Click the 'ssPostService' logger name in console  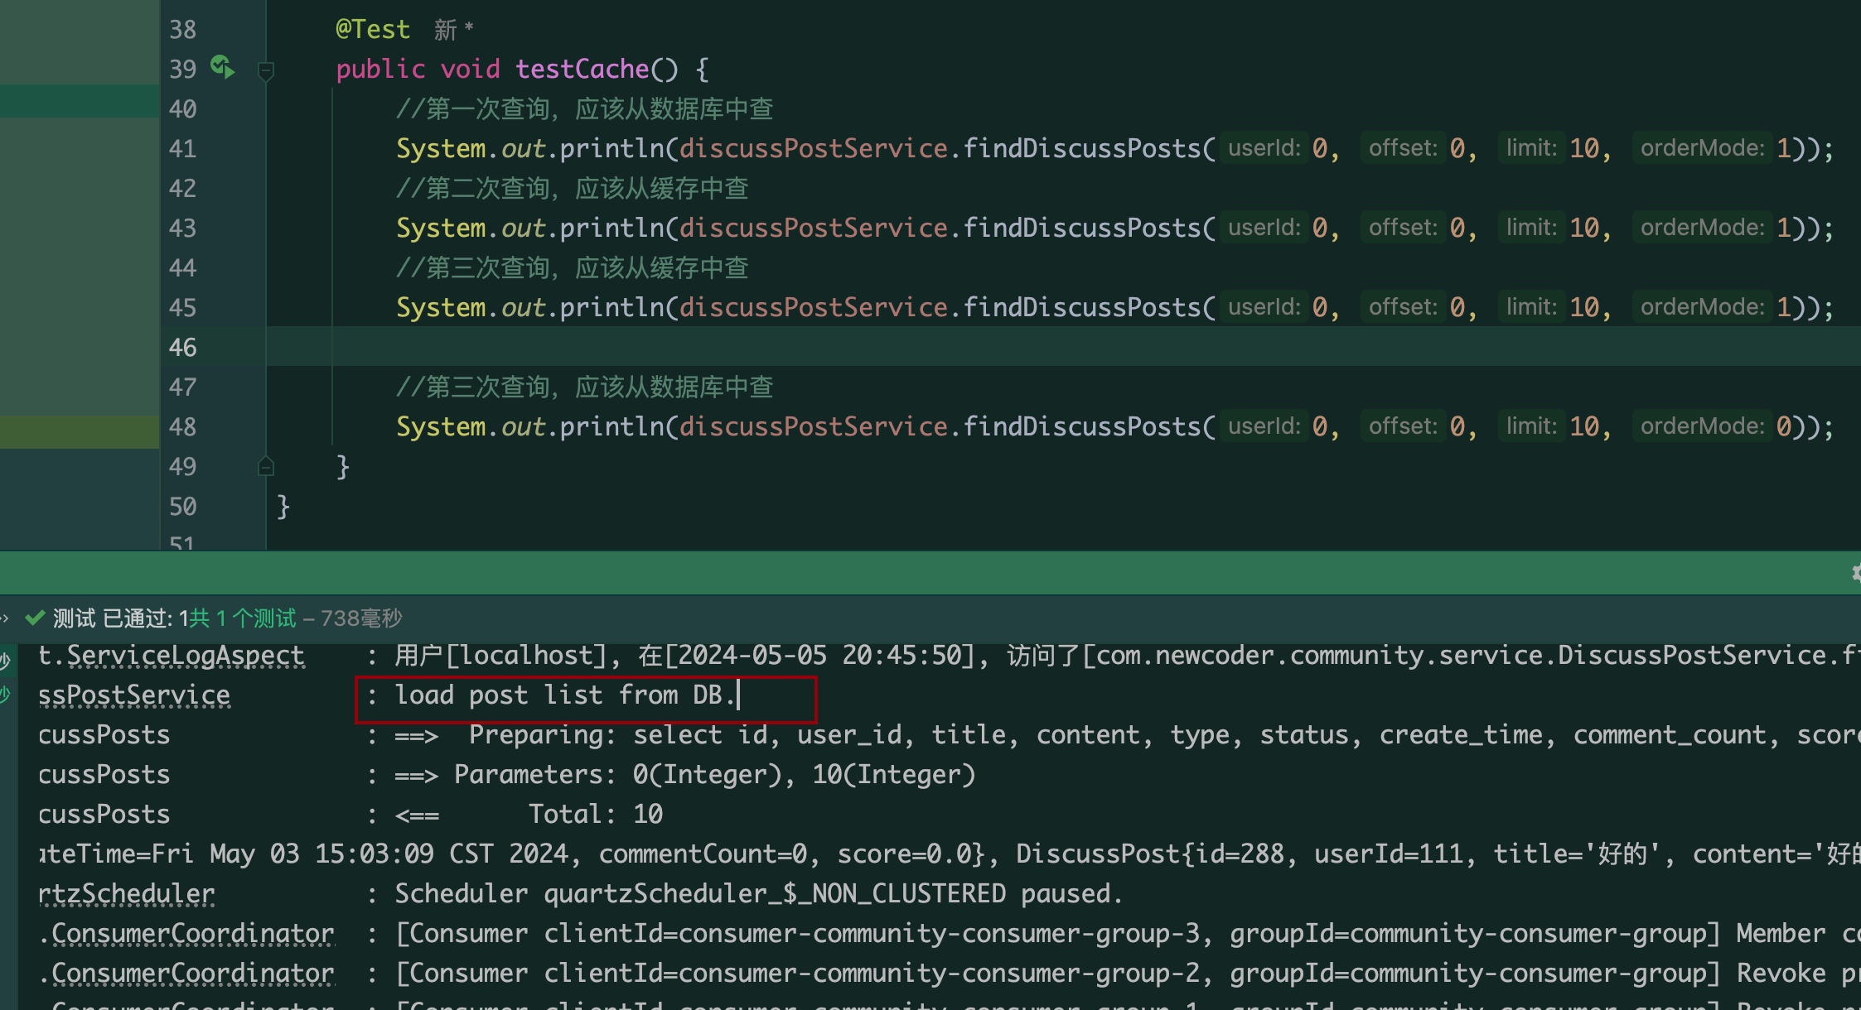[x=134, y=695]
